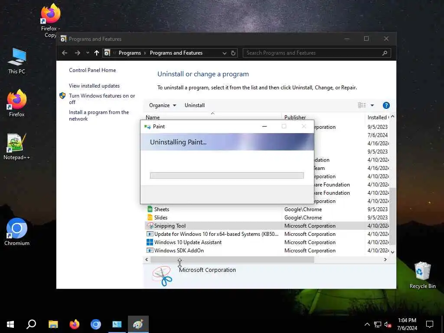Sort list by Name column
The width and height of the screenshot is (444, 333).
click(x=153, y=117)
